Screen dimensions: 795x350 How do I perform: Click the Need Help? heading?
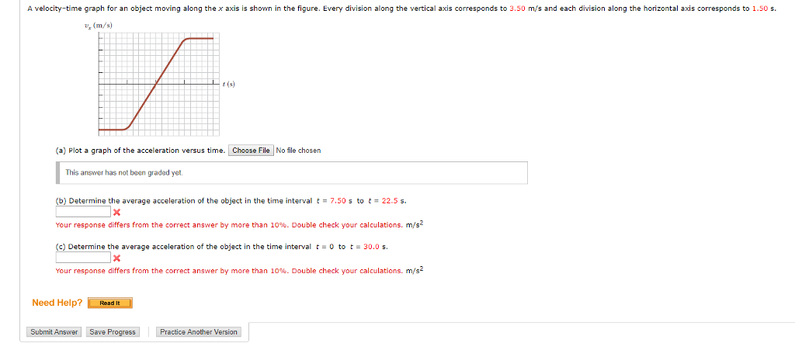(x=57, y=303)
